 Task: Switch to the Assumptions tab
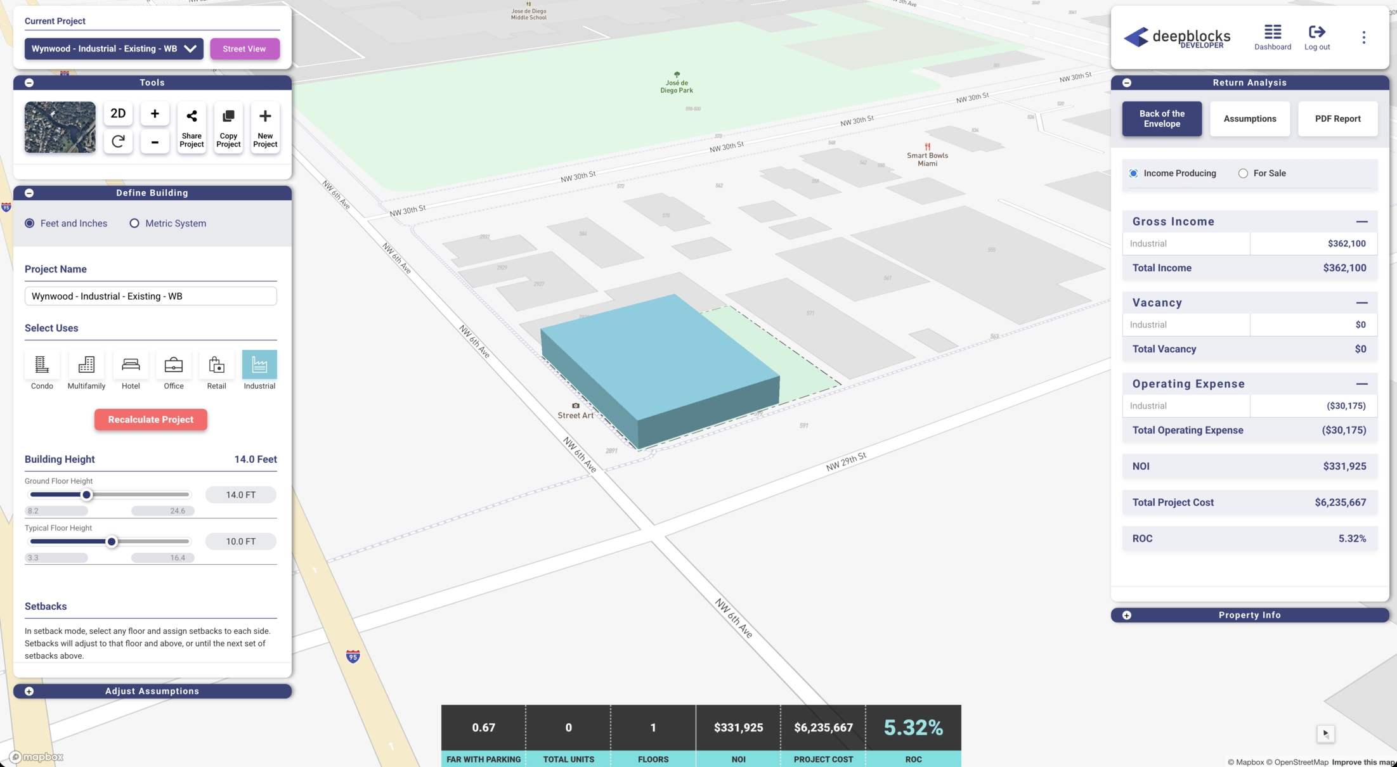pyautogui.click(x=1250, y=119)
